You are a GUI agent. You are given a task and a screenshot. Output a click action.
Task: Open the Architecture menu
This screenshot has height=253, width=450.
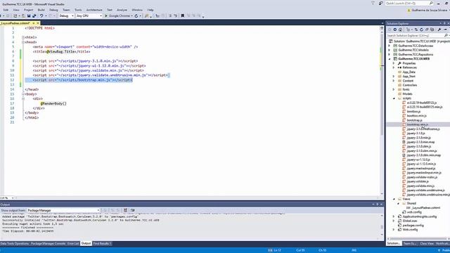(x=94, y=10)
